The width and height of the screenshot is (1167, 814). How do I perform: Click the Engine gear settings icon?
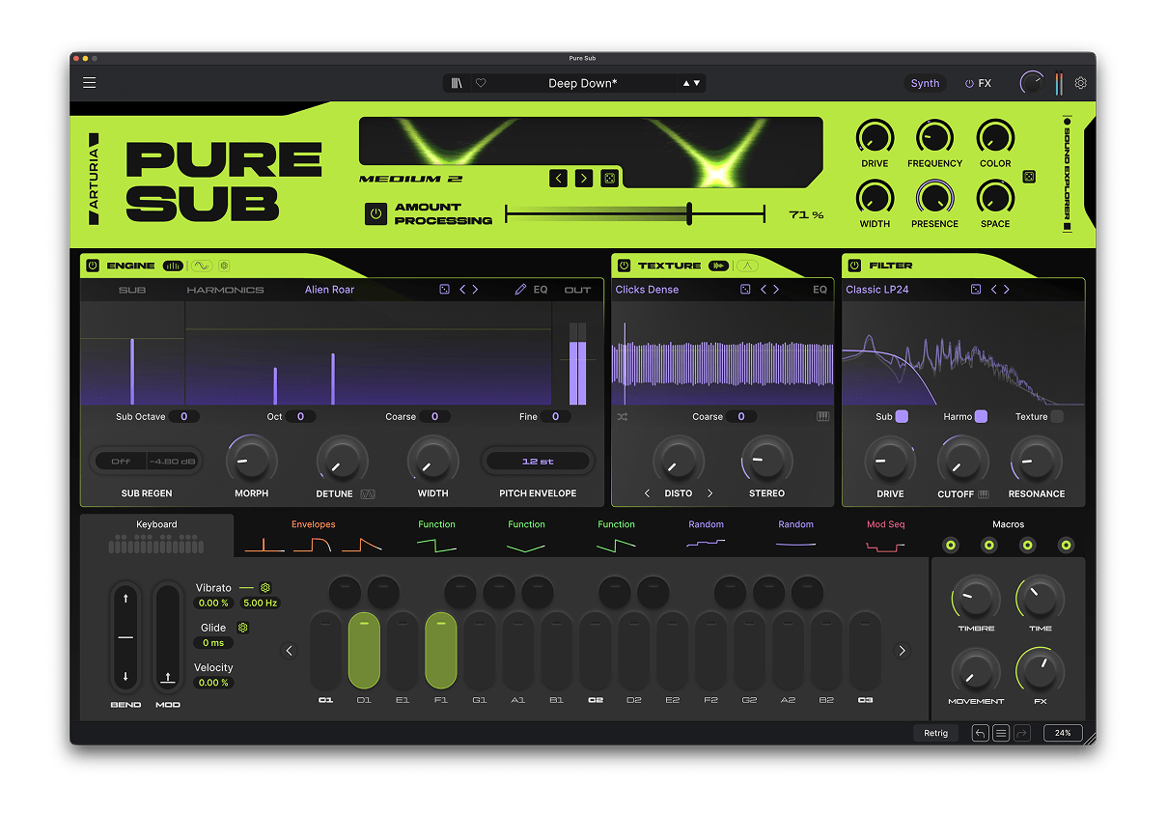point(224,266)
